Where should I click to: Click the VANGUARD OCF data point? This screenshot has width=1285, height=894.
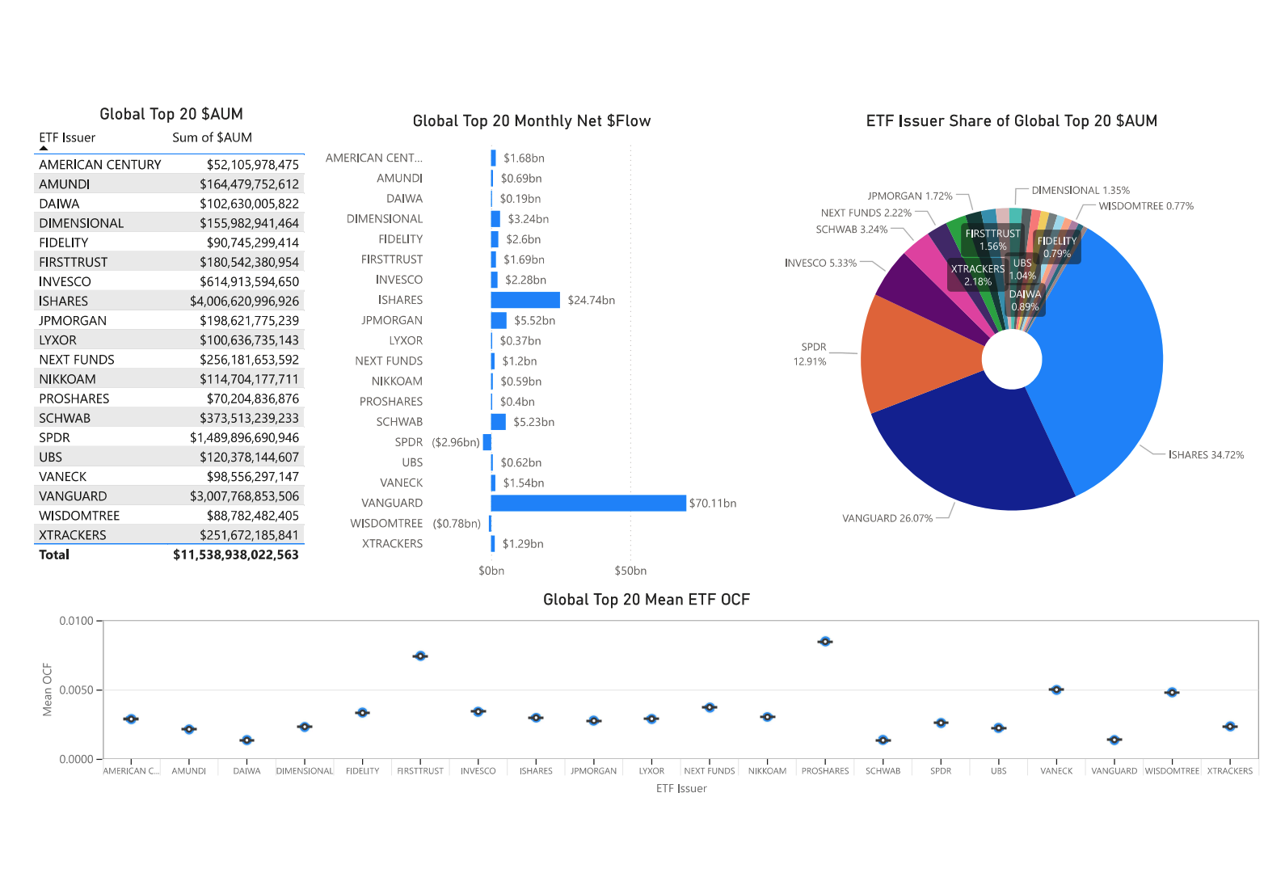pyautogui.click(x=1114, y=740)
